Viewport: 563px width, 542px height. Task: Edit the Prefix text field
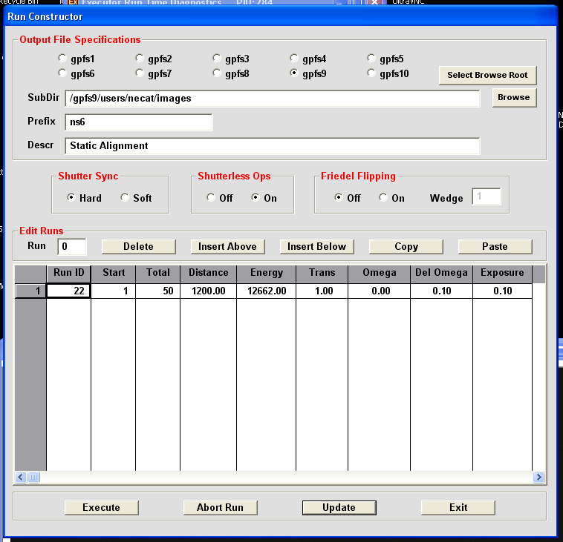pos(138,122)
